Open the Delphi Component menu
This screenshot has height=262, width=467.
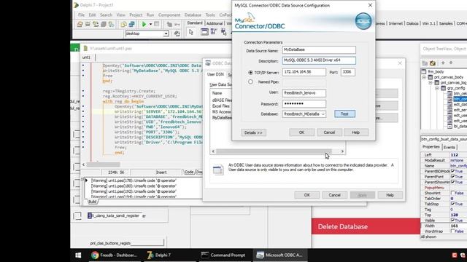tap(169, 15)
